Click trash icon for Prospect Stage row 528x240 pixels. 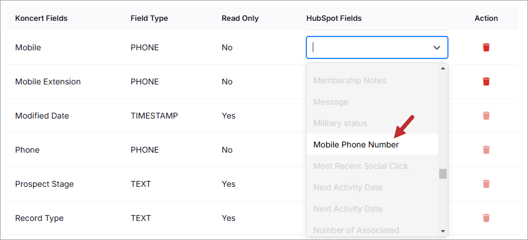486,184
